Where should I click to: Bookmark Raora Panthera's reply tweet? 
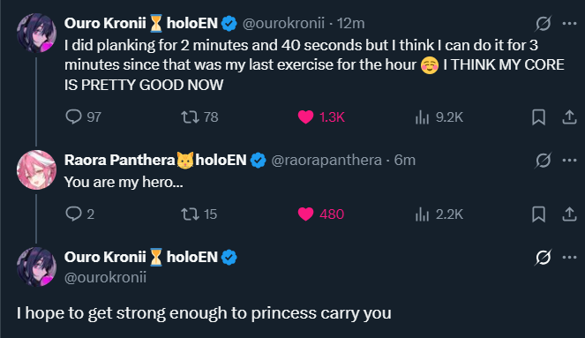tap(538, 214)
